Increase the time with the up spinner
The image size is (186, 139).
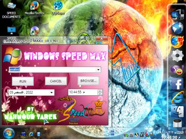pos(100,91)
